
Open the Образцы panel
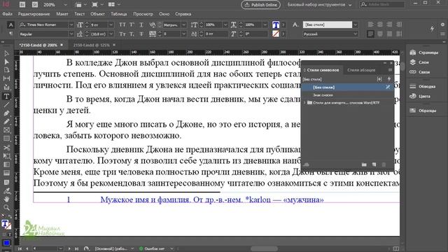click(x=423, y=111)
